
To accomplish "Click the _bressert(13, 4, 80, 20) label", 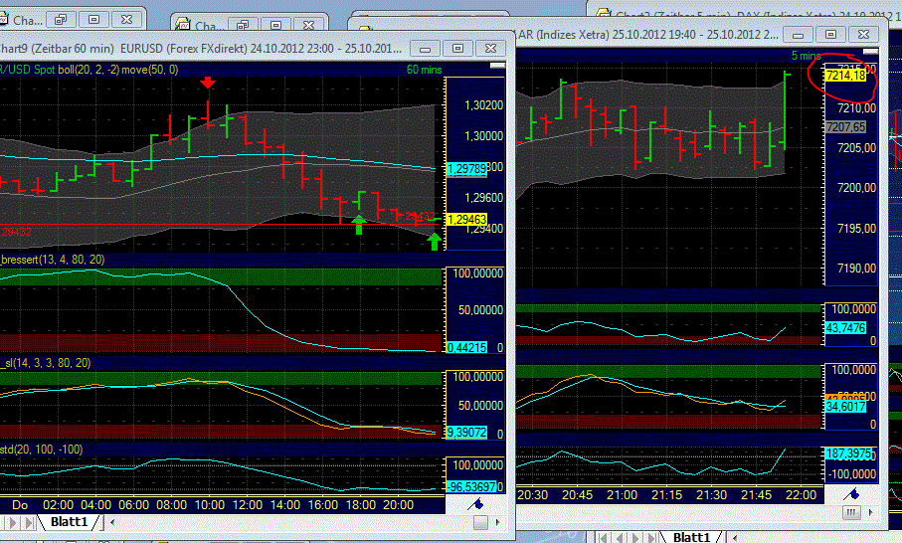I will (x=53, y=260).
